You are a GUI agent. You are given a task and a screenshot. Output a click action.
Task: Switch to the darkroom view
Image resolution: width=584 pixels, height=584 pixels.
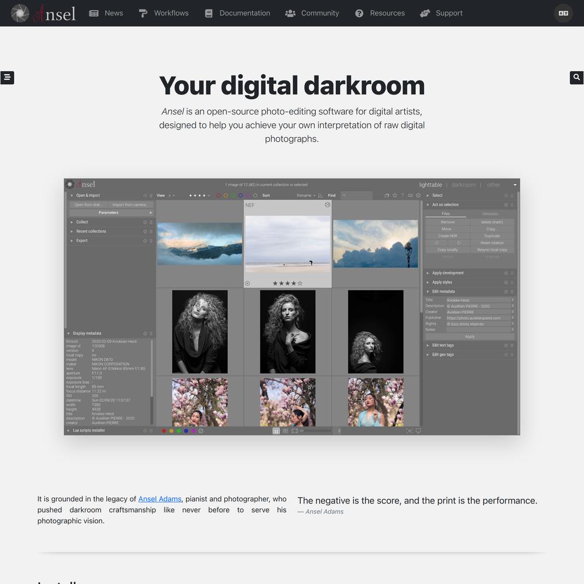(463, 185)
